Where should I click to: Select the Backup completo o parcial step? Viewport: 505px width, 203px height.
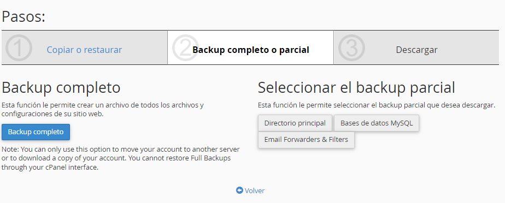click(250, 50)
